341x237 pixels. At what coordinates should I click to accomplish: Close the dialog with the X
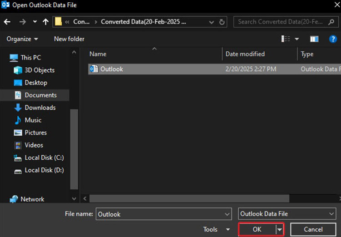[336, 5]
